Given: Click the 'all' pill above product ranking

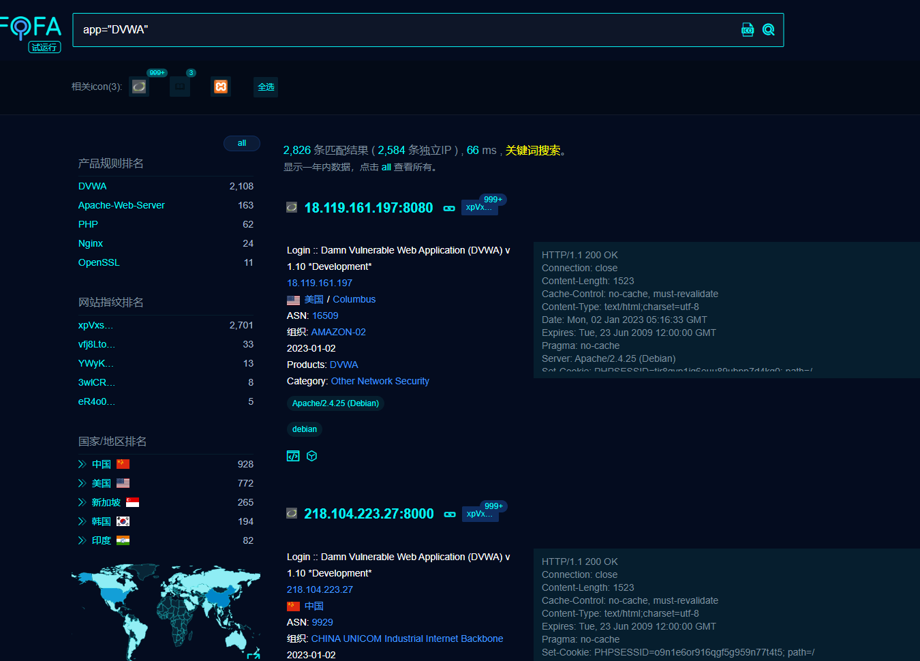Looking at the screenshot, I should coord(242,143).
